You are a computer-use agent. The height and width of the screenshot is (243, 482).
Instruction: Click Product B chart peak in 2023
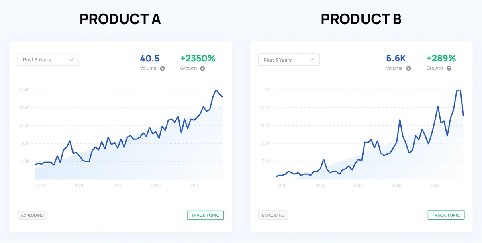[460, 90]
